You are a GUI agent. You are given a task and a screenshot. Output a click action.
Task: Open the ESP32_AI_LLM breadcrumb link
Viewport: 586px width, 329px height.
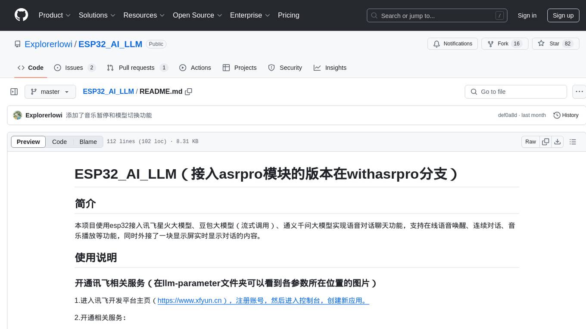coord(108,92)
